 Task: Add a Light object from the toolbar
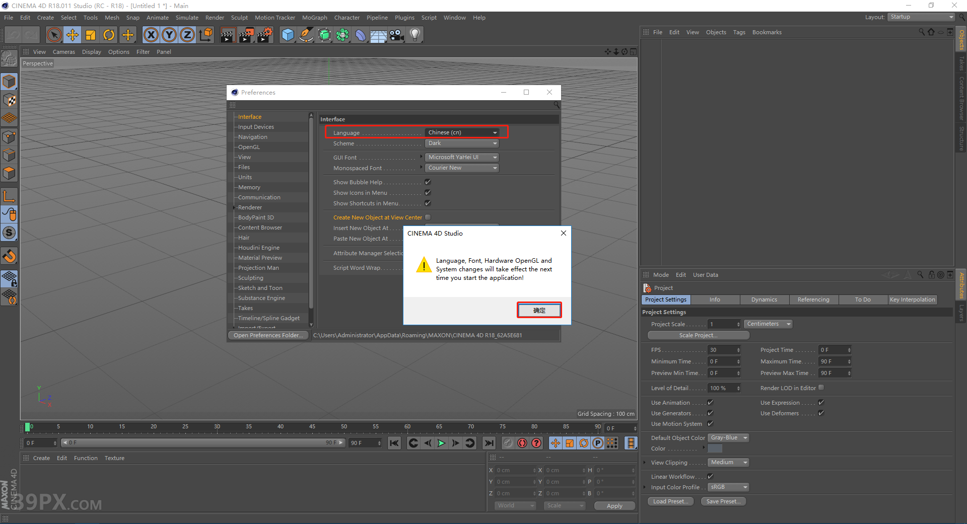[414, 35]
